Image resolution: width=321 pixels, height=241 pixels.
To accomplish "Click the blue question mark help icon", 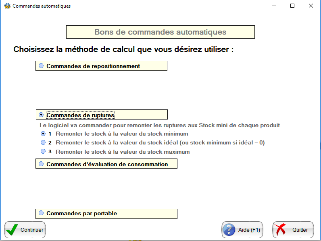I will pyautogui.click(x=229, y=230).
